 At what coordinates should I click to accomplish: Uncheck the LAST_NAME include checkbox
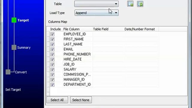52,44
